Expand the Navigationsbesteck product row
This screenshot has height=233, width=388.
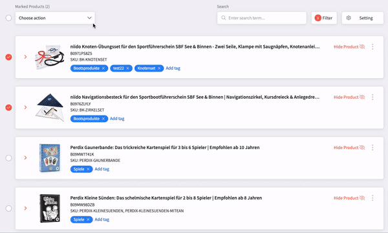tap(25, 107)
